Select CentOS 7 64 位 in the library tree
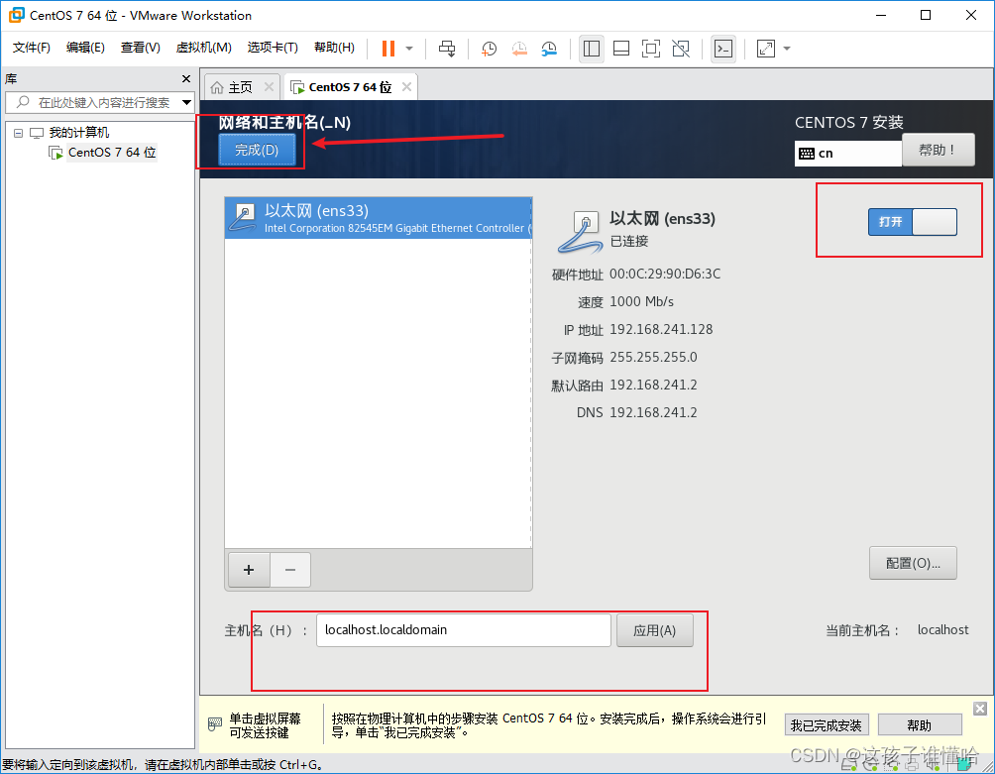This screenshot has height=774, width=995. [112, 153]
